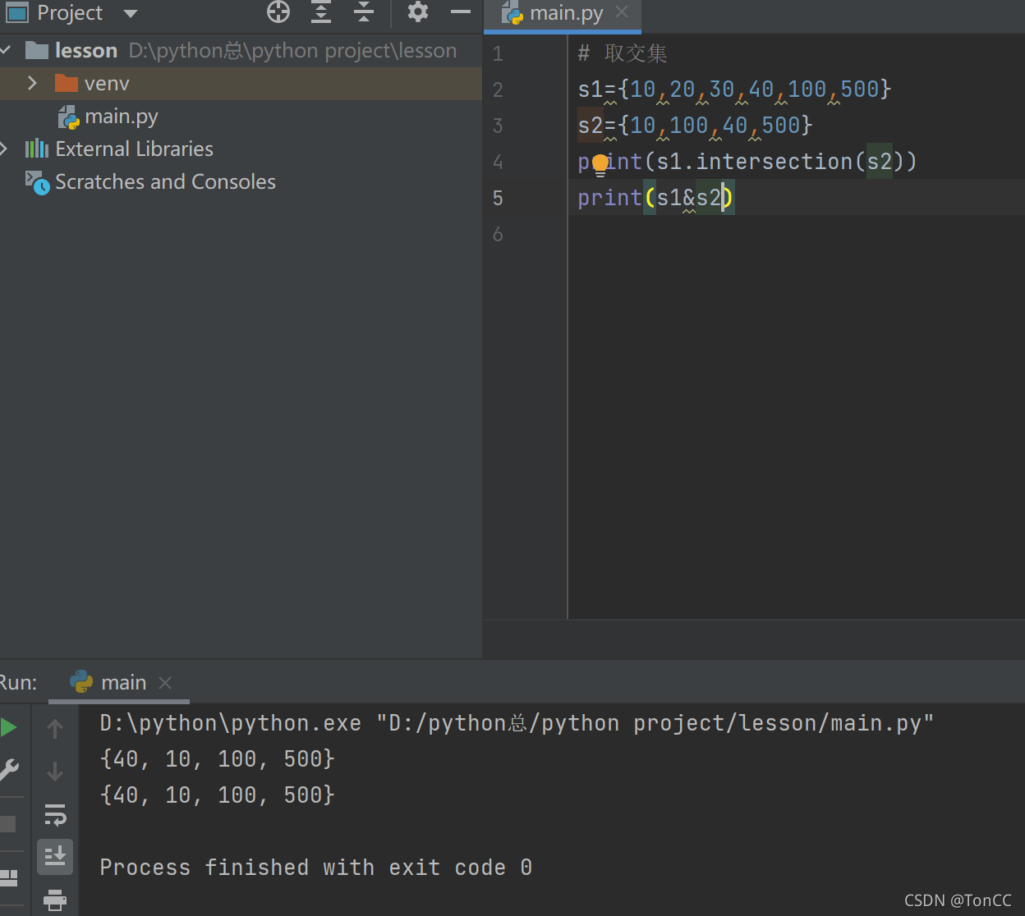Click the yellow intention lightbulb on line 4

coord(600,164)
